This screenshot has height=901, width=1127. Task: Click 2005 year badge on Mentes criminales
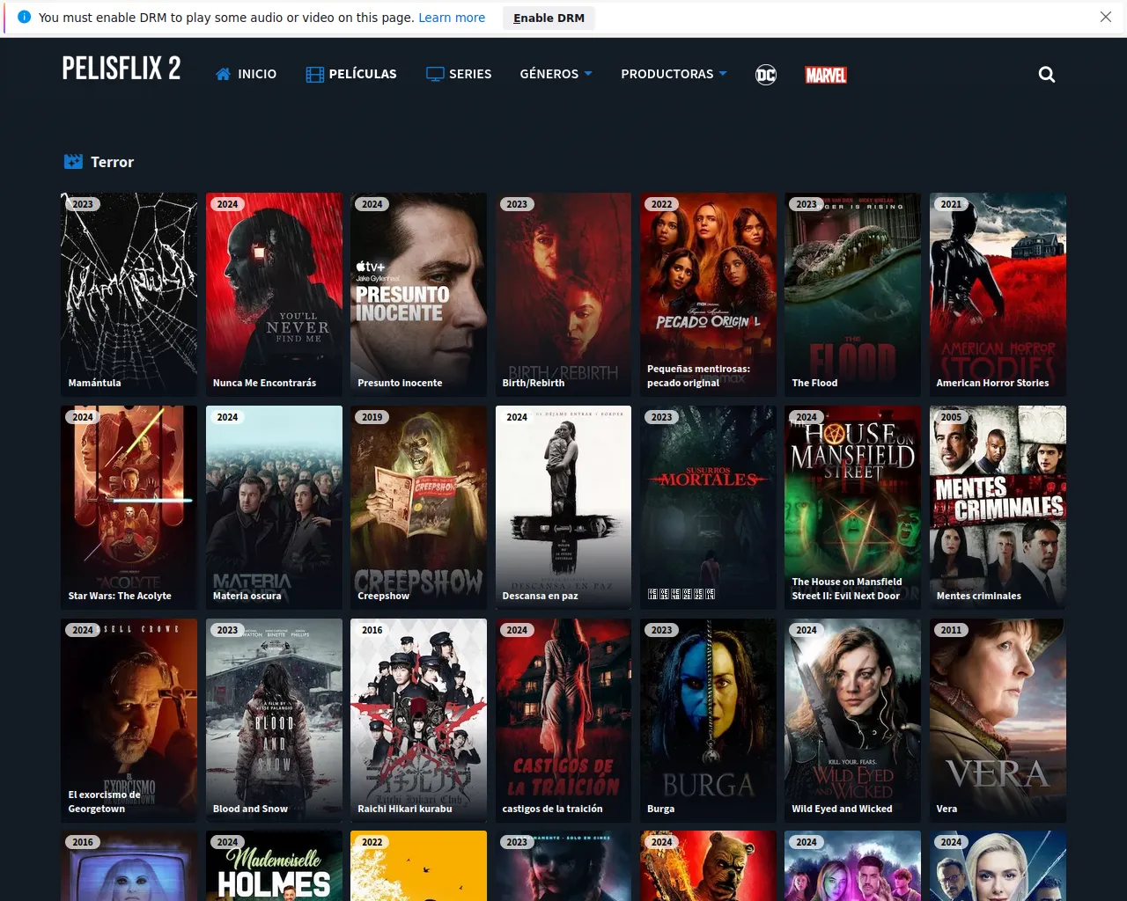pos(951,417)
